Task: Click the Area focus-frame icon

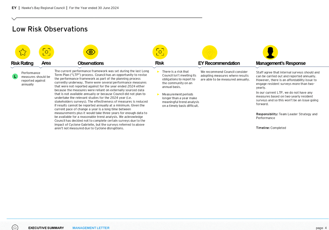Action: 46,52
